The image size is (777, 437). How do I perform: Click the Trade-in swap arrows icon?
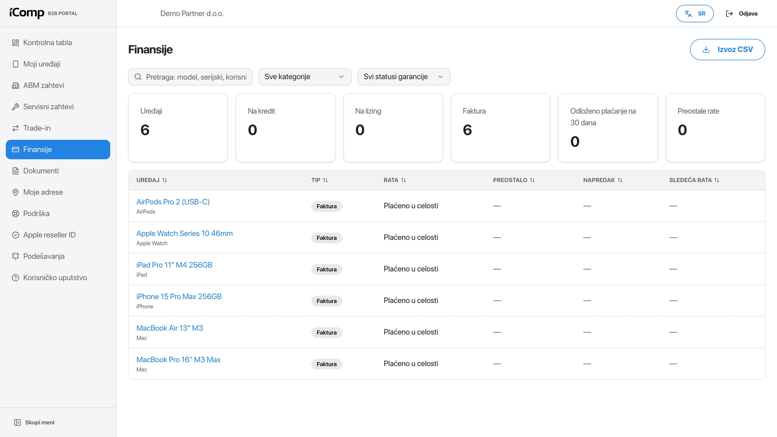click(15, 128)
